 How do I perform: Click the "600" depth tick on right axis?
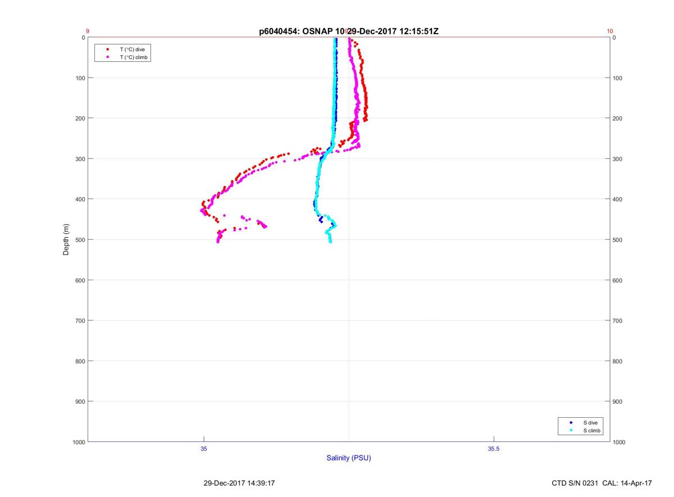618,280
